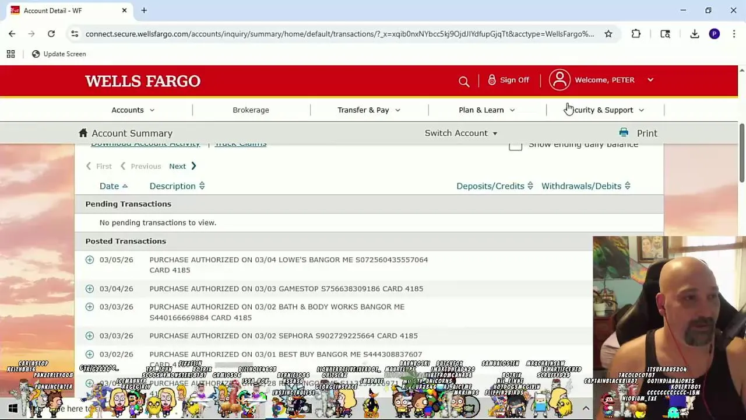Click the Sign Off link

(x=515, y=80)
